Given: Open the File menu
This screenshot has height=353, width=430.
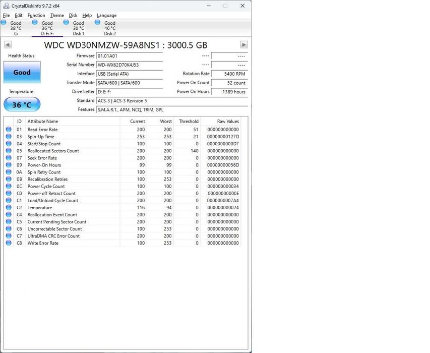Looking at the screenshot, I should (6, 15).
